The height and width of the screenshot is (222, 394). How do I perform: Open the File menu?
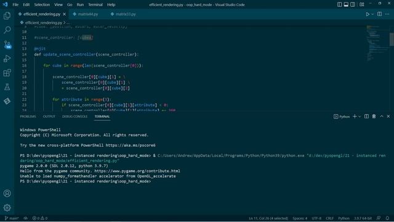tap(15, 4)
